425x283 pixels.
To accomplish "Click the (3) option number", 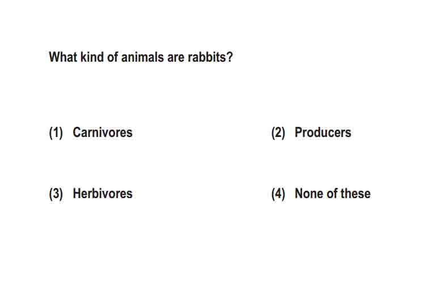I will click(56, 194).
